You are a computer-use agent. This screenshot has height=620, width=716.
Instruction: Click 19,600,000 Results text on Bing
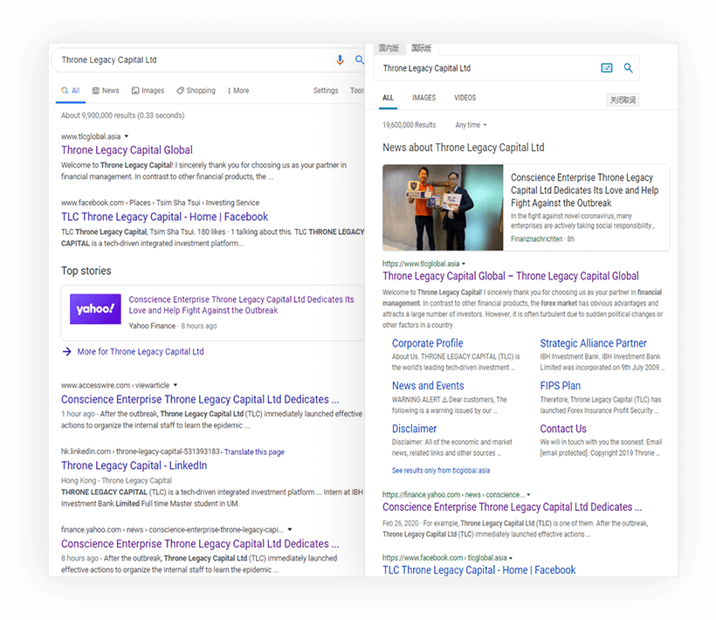pyautogui.click(x=410, y=125)
